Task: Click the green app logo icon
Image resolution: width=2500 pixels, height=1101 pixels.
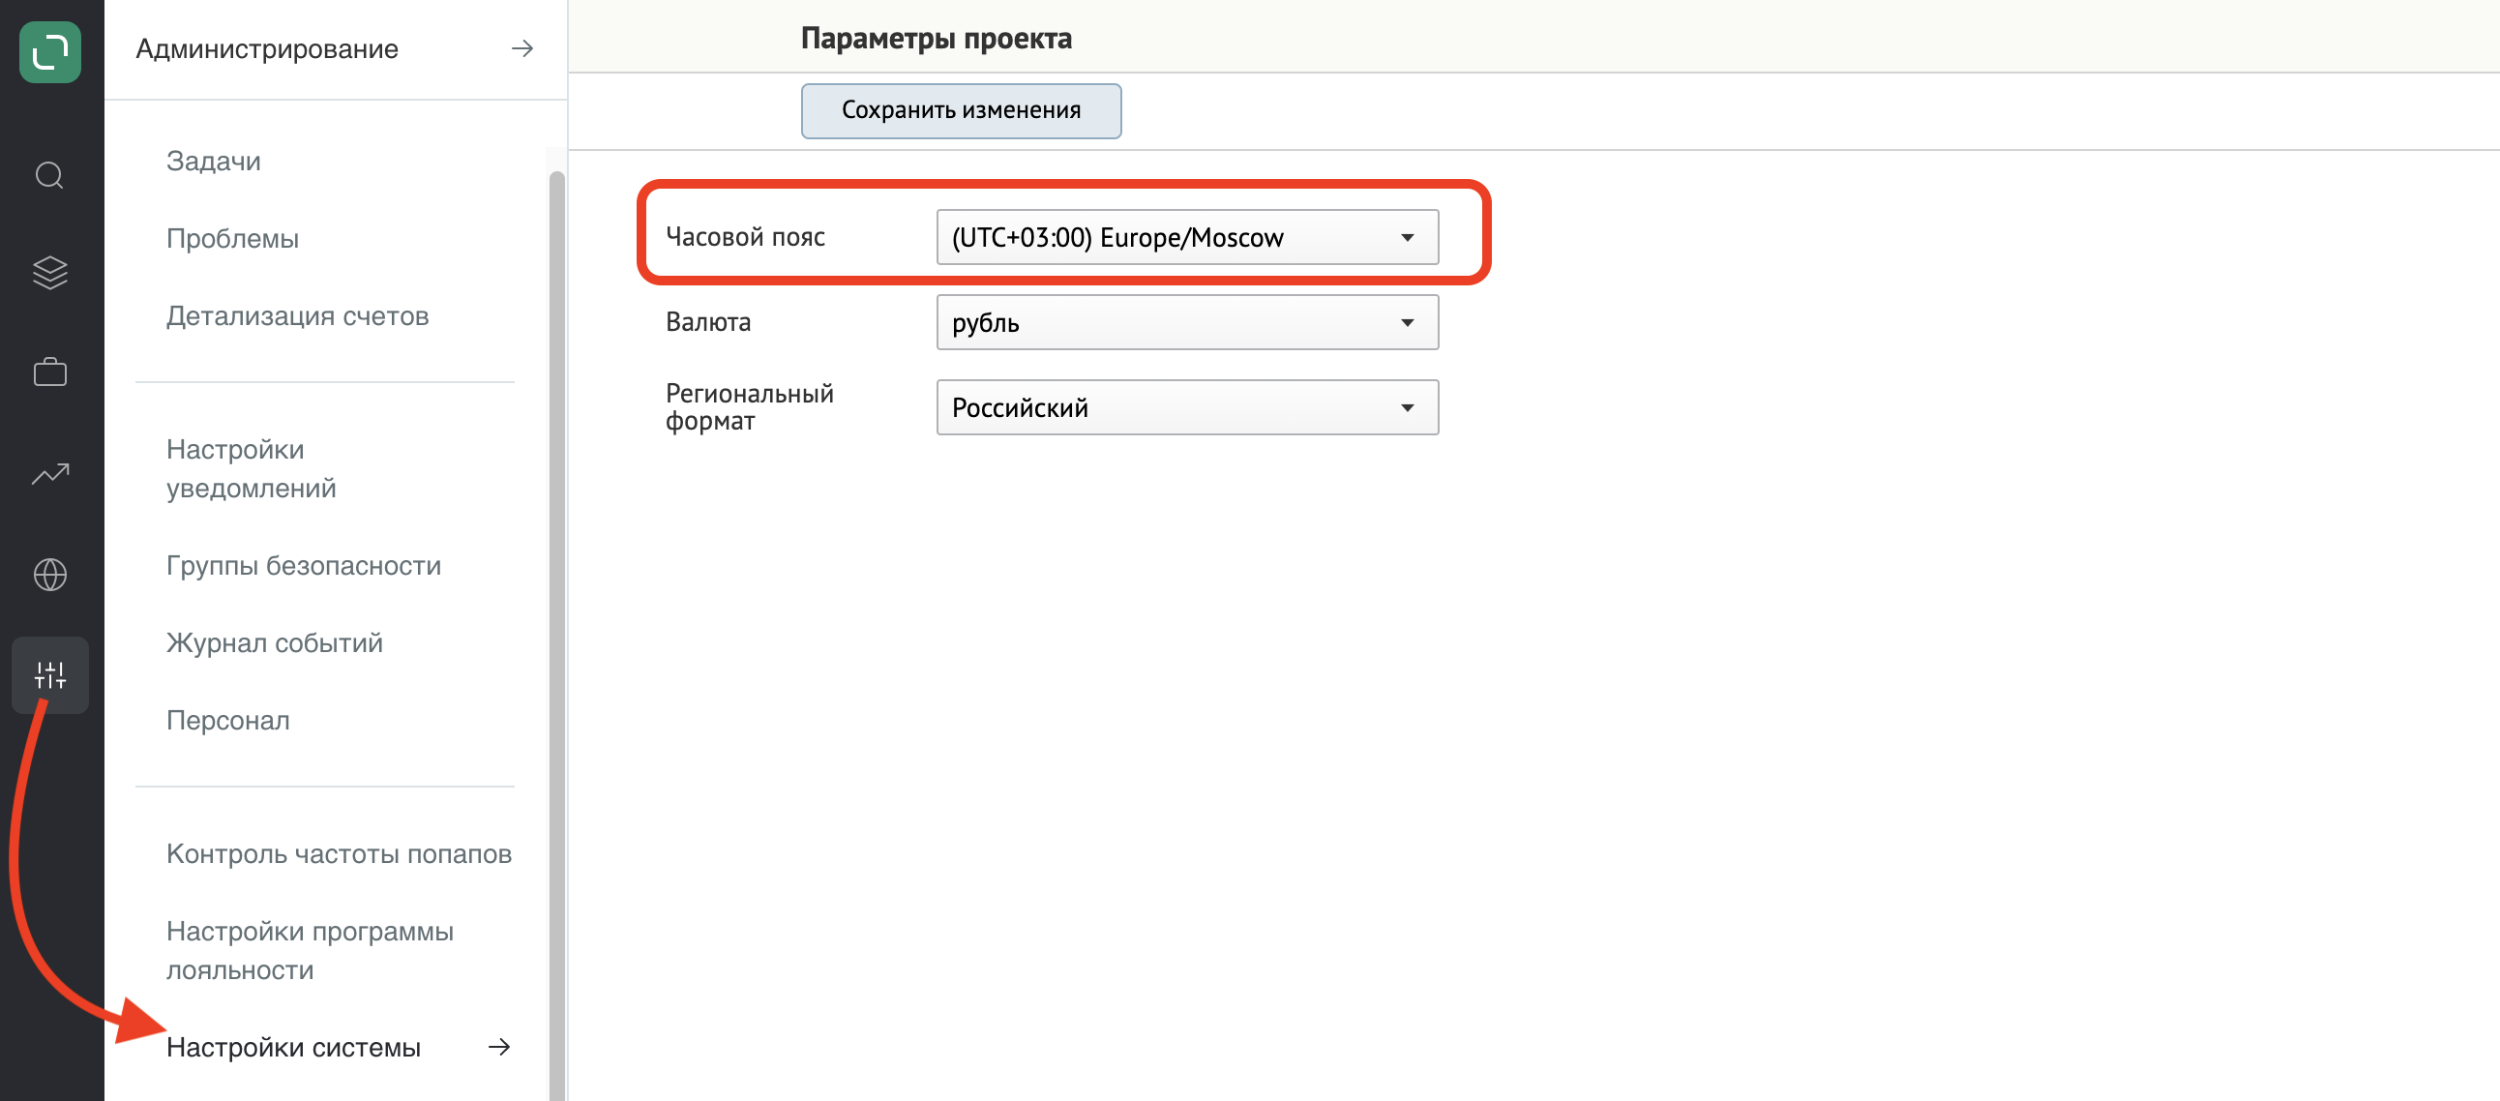Action: coord(50,51)
